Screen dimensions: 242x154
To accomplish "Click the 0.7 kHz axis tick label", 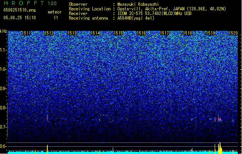I will [x=3, y=127].
